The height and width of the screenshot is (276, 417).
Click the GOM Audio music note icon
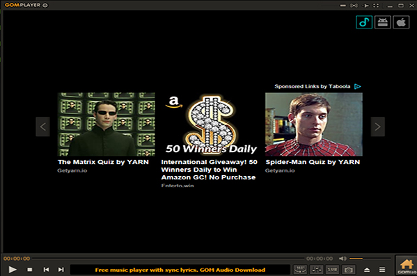pyautogui.click(x=364, y=22)
